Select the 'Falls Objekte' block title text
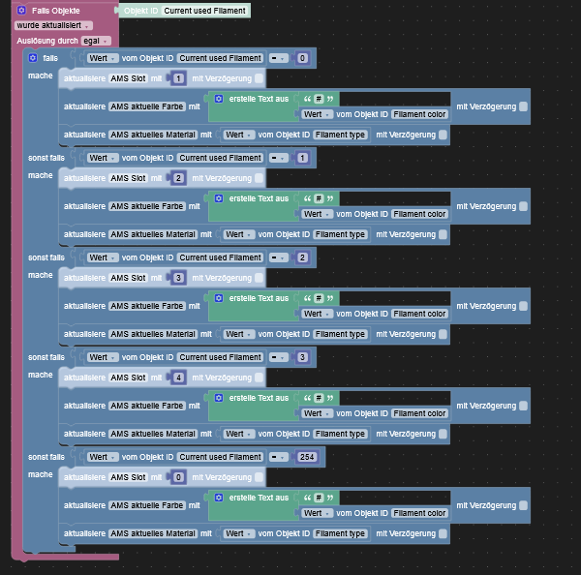 (x=55, y=11)
